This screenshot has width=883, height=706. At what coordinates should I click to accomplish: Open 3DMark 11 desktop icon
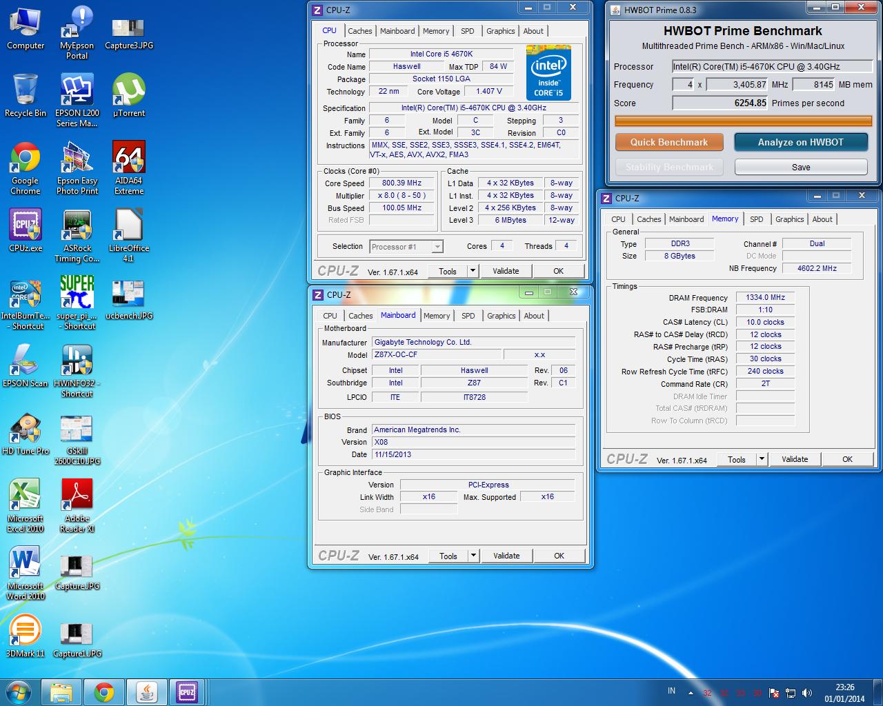[26, 636]
